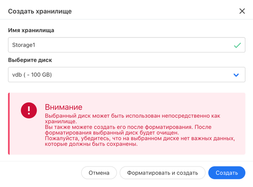The height and width of the screenshot is (187, 253).
Task: Click the line ending которые должны быть сохранены
Action: pyautogui.click(x=91, y=144)
